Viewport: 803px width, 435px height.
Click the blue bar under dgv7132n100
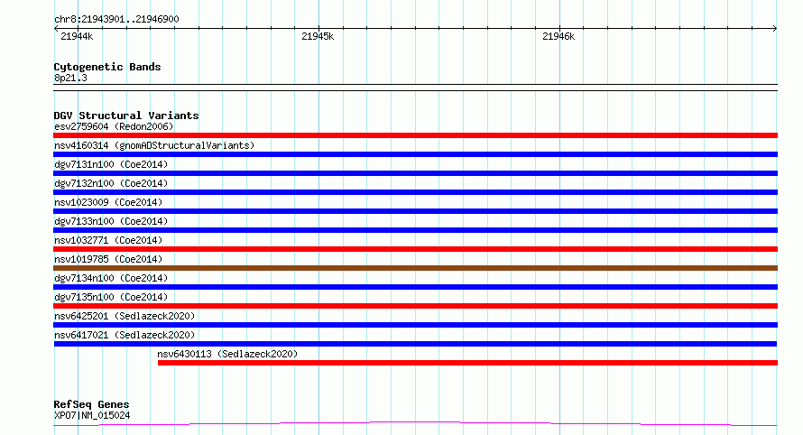tap(415, 192)
